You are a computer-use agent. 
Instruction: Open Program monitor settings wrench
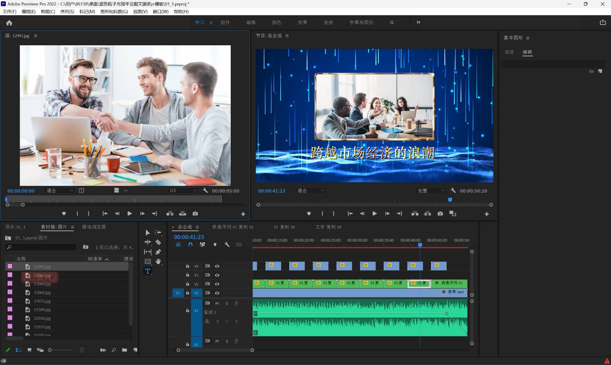[453, 191]
